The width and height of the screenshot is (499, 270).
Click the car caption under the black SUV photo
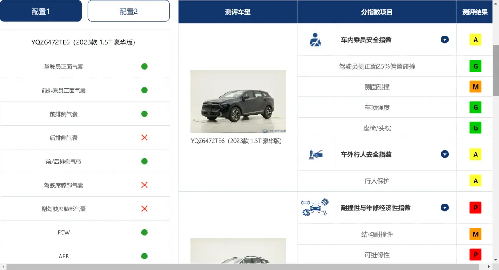[x=237, y=141]
